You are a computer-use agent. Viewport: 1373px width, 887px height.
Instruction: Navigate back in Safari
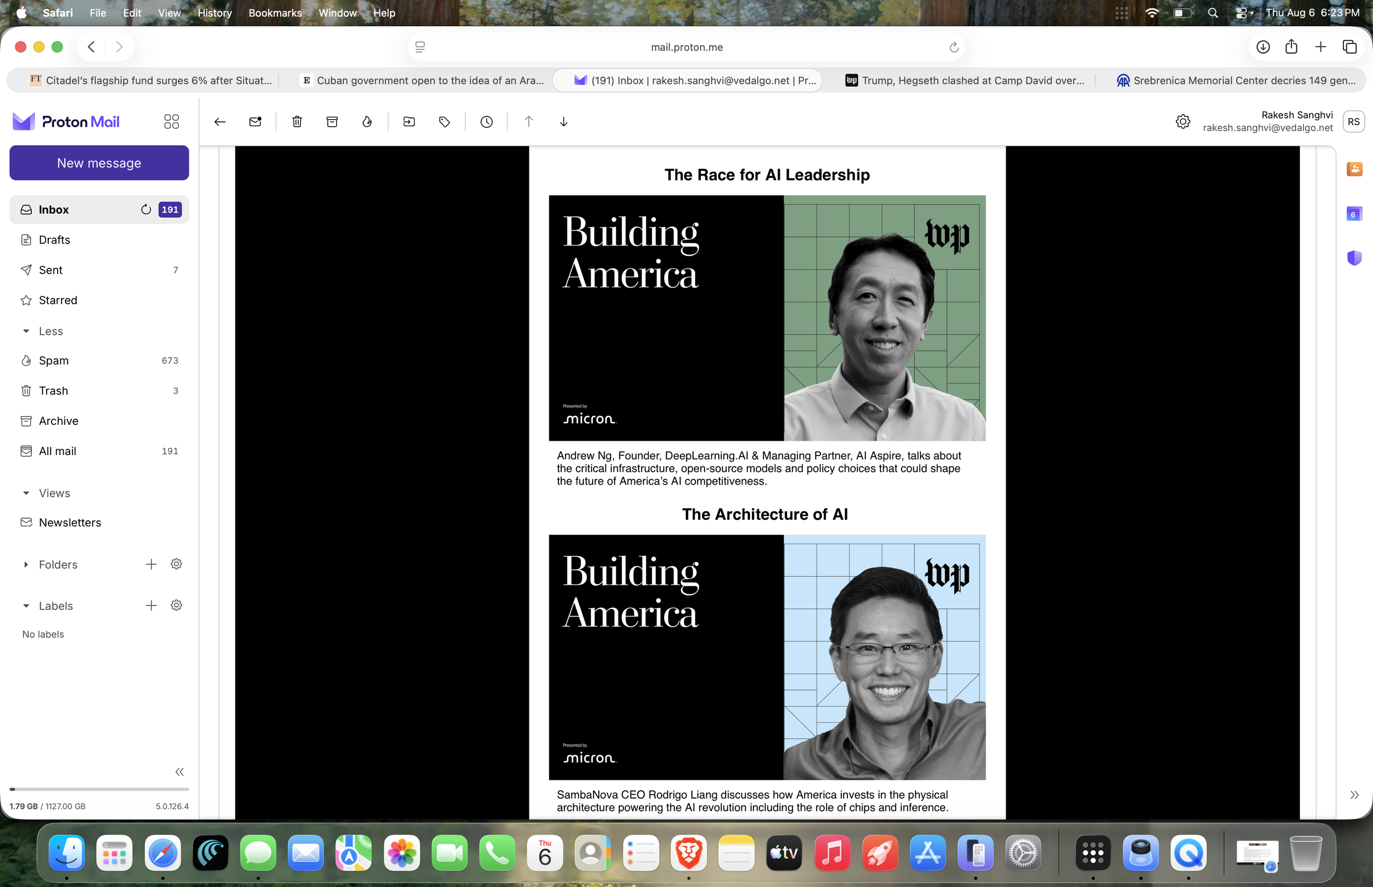coord(91,47)
